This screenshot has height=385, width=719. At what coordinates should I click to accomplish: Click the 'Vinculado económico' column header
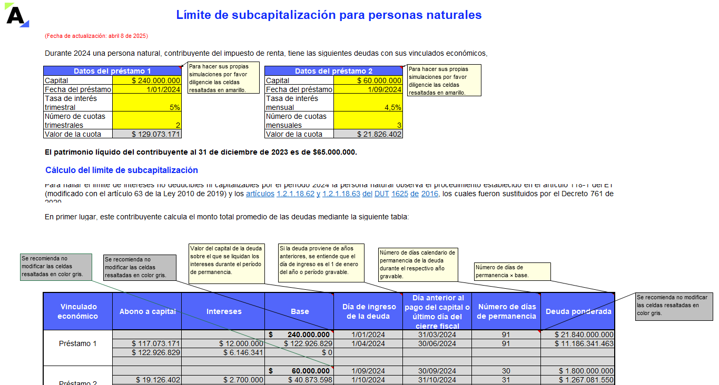(x=78, y=311)
